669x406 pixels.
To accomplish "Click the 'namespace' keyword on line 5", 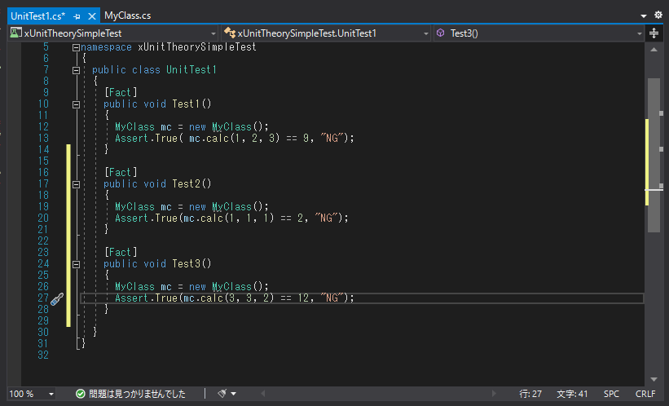I will click(x=106, y=47).
